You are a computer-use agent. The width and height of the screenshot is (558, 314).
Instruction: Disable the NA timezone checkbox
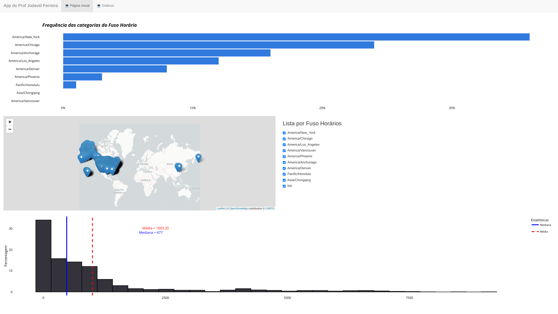(284, 186)
